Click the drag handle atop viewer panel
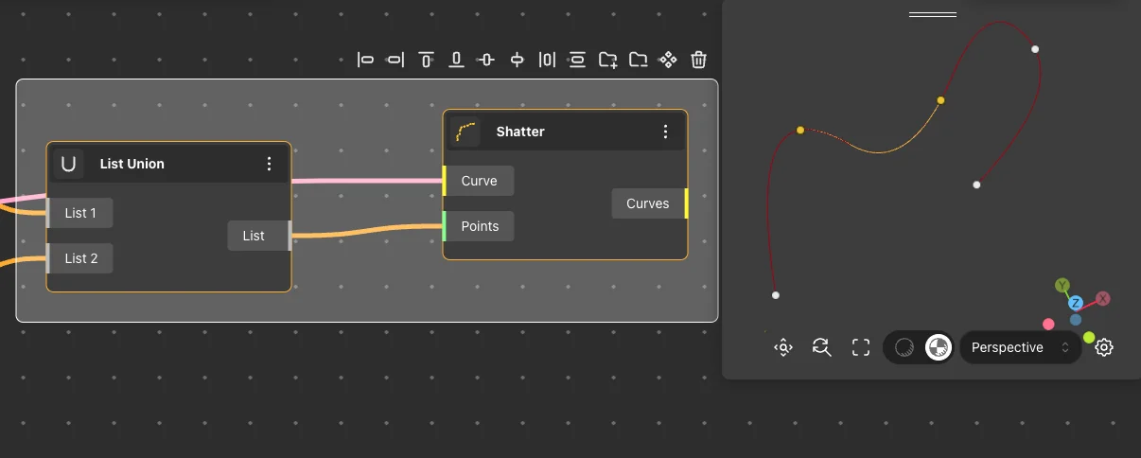The image size is (1141, 458). [932, 15]
